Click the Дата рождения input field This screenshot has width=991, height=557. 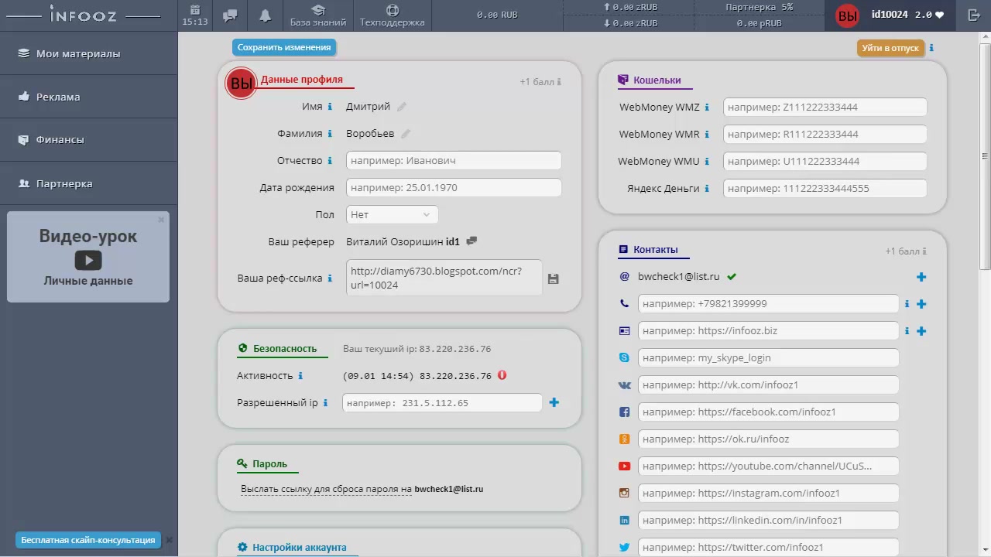[454, 188]
